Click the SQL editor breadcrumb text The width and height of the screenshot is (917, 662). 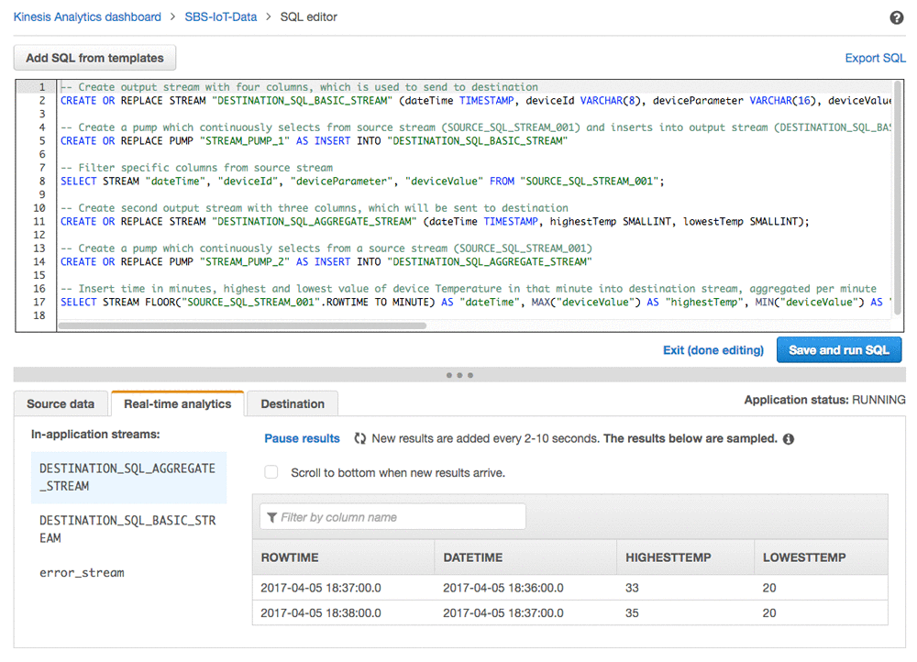[309, 17]
